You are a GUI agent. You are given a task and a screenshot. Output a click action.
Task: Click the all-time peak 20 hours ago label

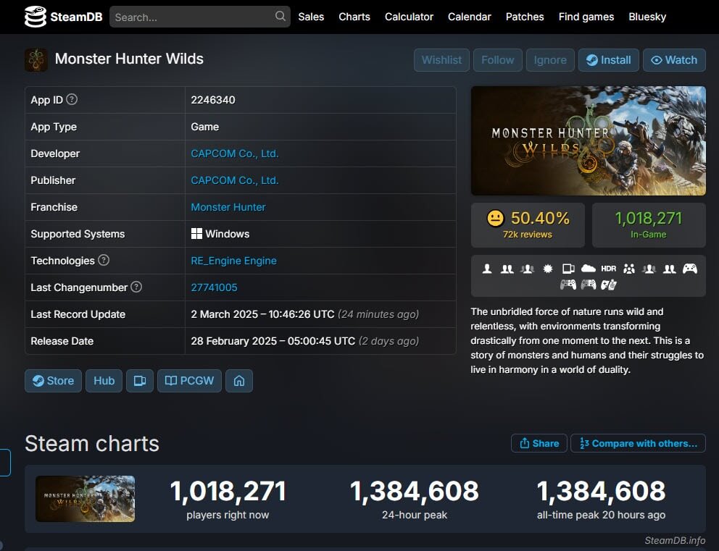click(601, 515)
